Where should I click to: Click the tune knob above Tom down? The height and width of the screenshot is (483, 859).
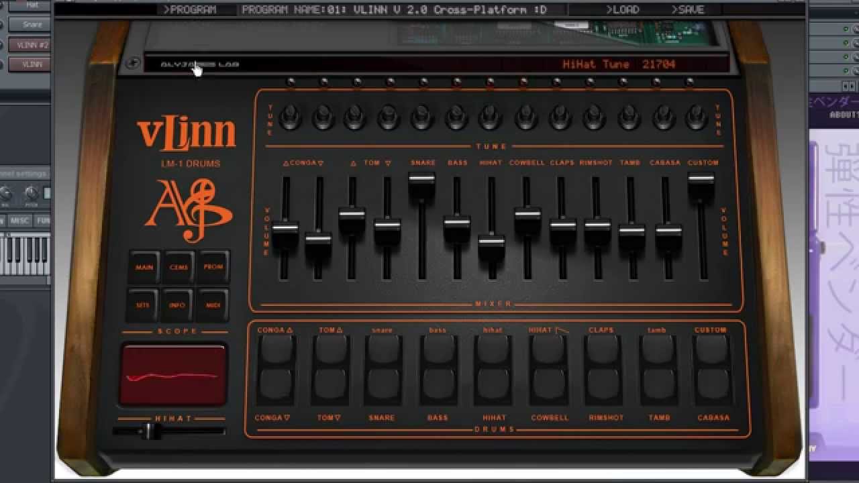click(389, 117)
